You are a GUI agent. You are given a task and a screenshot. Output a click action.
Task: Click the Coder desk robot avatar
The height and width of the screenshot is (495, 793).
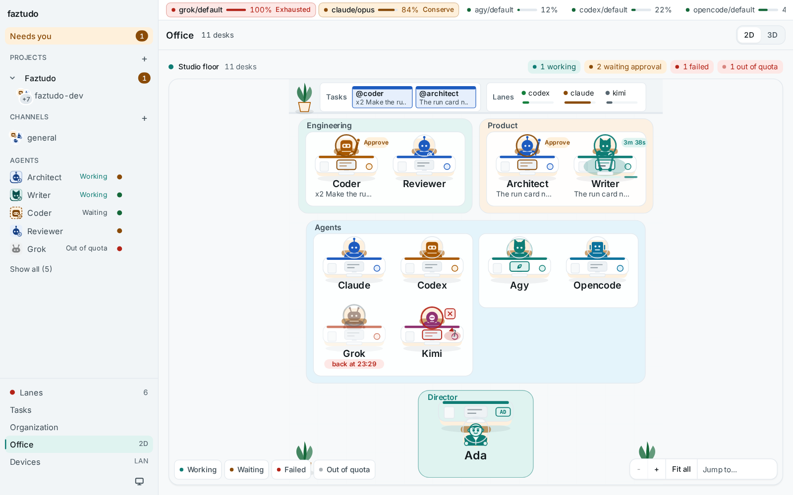(x=346, y=146)
